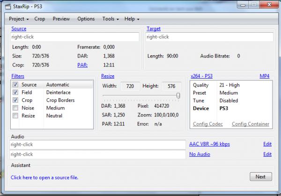Screen dimensions: 281x196
Task: Enable the Resize filter checkbox
Action: tap(16, 116)
